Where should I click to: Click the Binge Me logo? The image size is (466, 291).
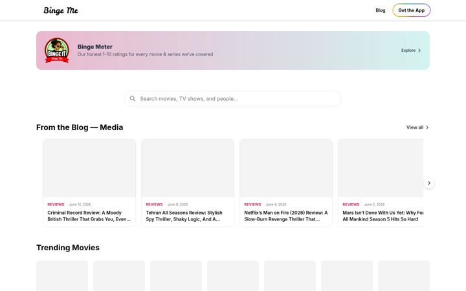tap(61, 10)
